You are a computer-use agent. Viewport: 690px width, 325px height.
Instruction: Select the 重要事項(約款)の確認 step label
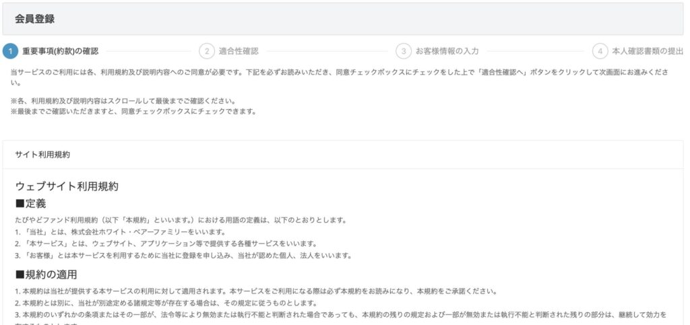coord(61,51)
